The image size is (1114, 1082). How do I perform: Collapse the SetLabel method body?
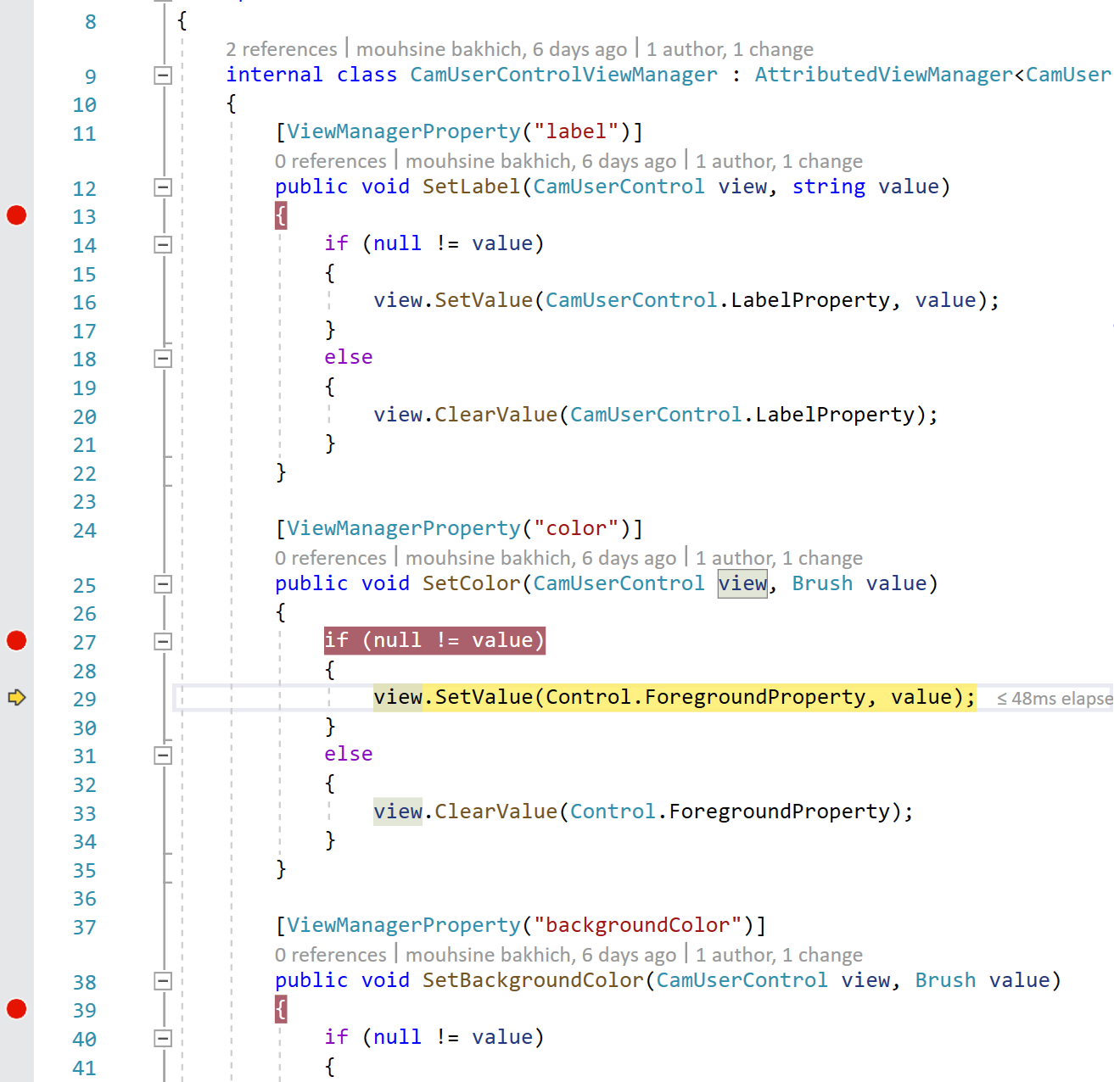(162, 187)
